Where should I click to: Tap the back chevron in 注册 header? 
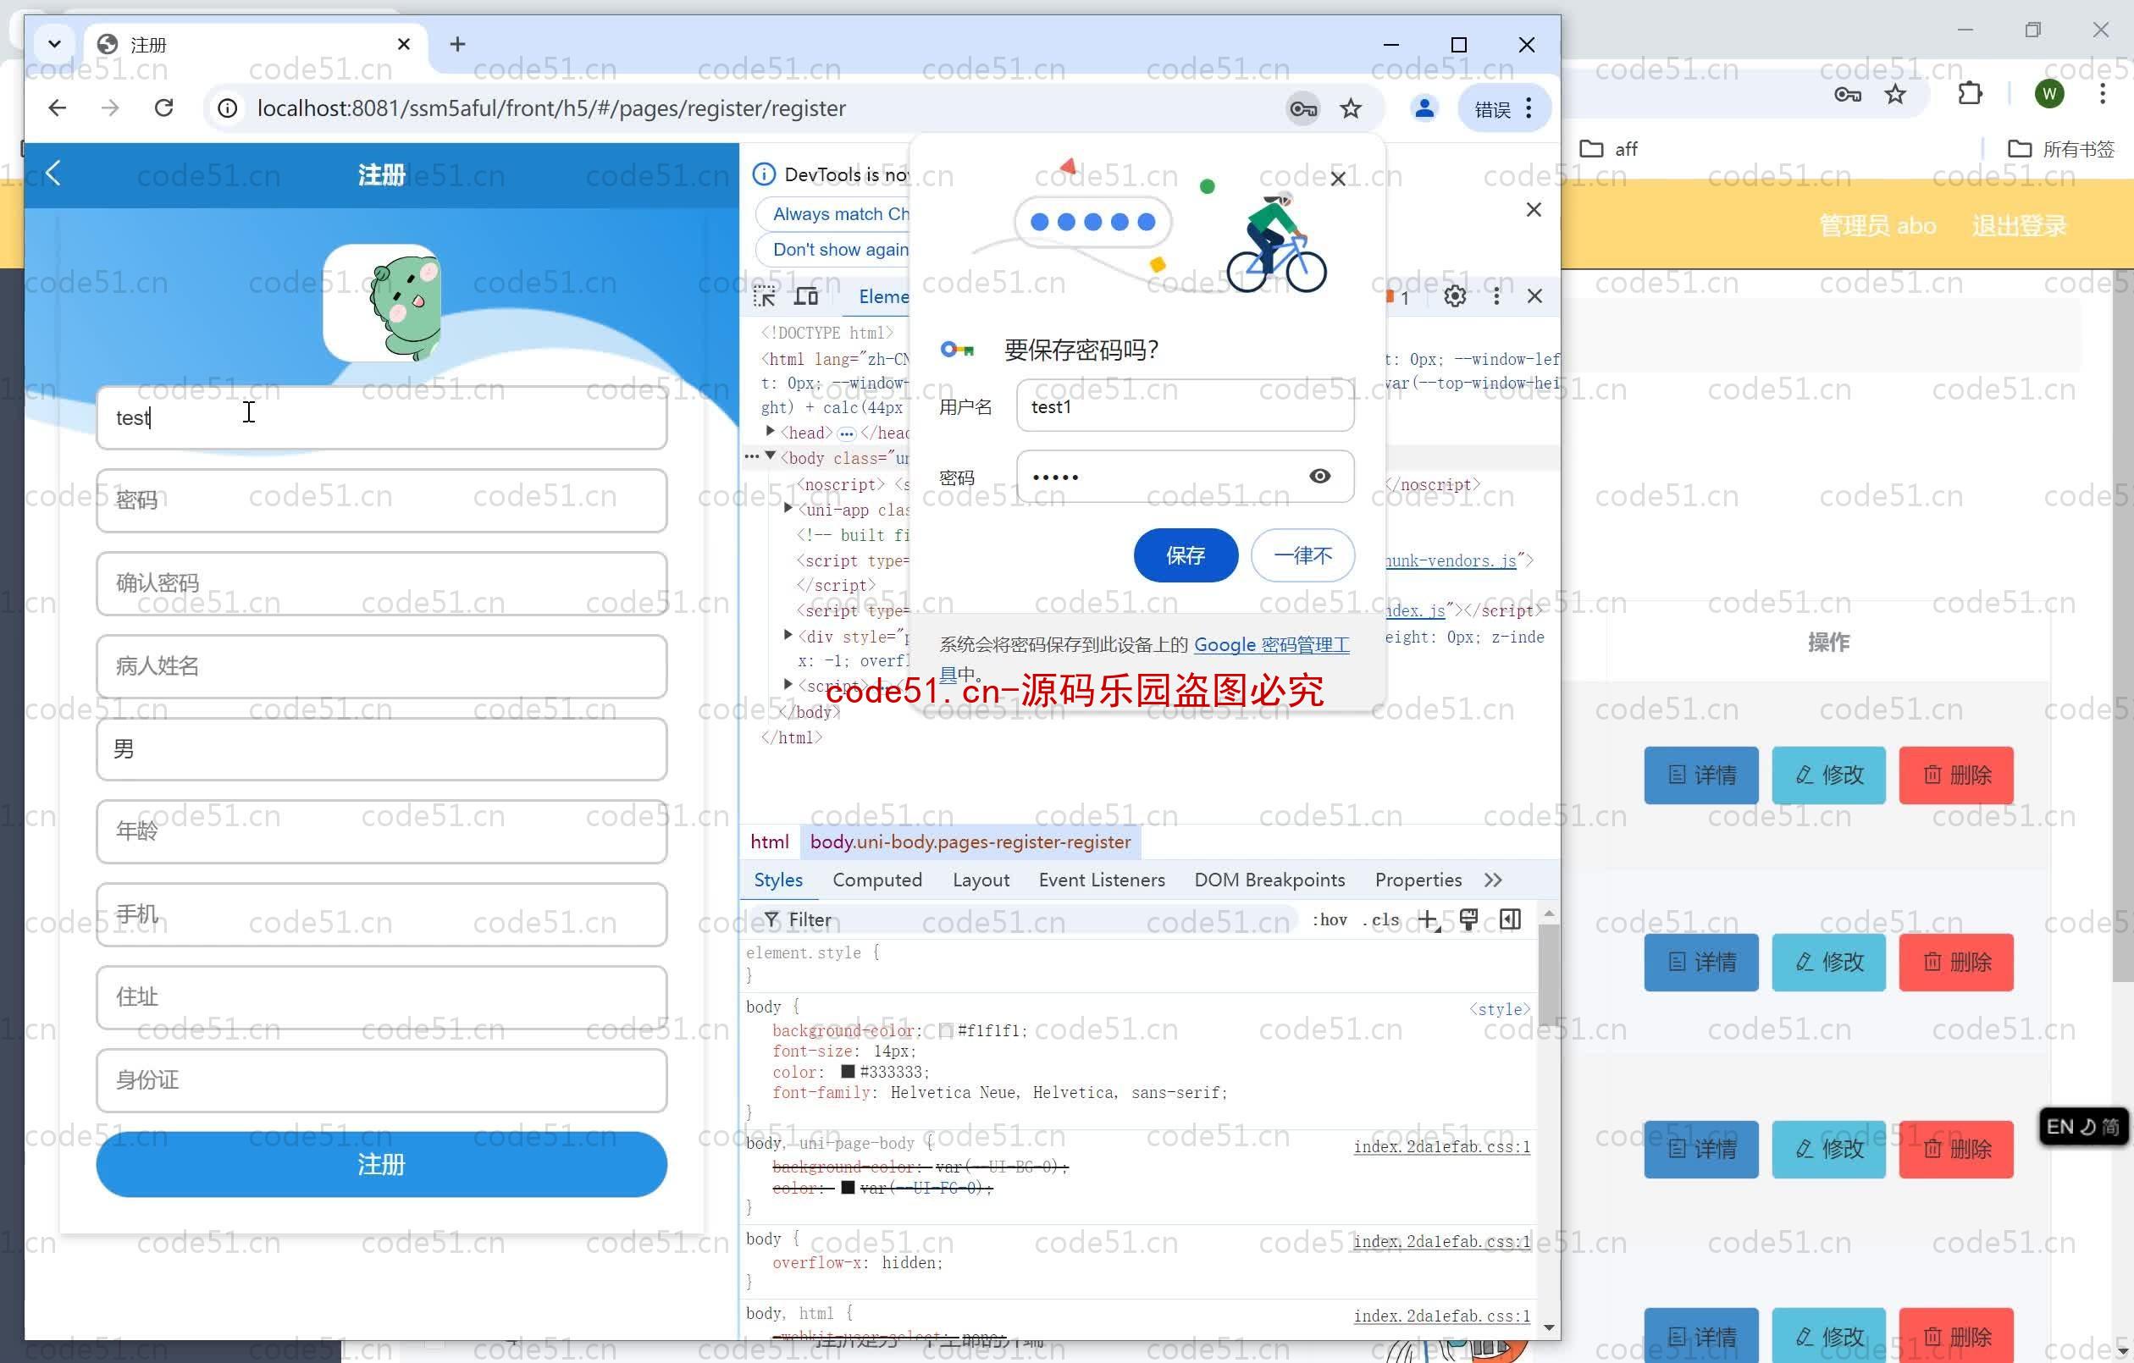(x=53, y=173)
